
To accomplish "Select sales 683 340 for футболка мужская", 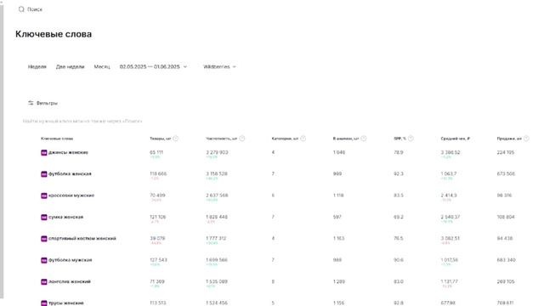I will click(506, 260).
